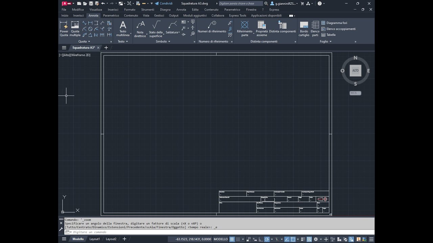Toggle MODELLO space button in status bar
The image size is (433, 243).
point(221,239)
